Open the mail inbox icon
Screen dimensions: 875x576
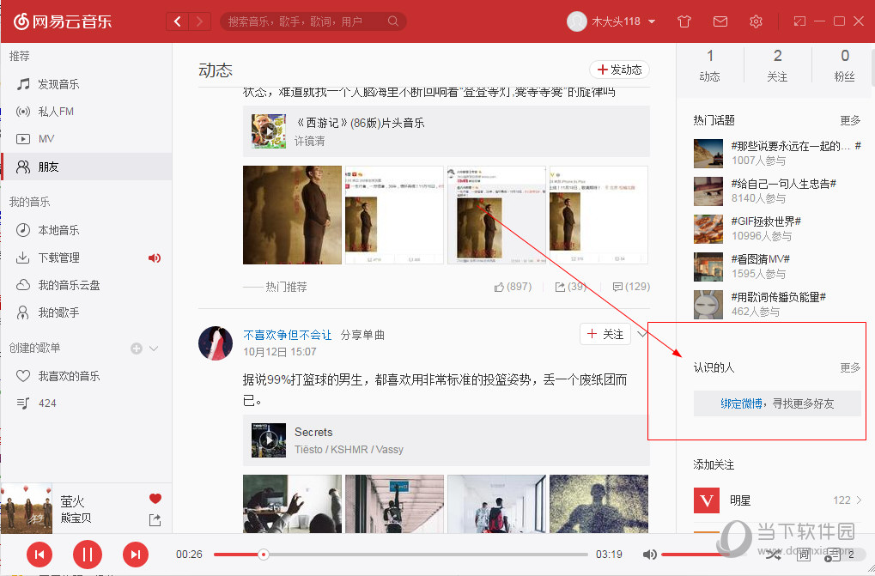(720, 21)
